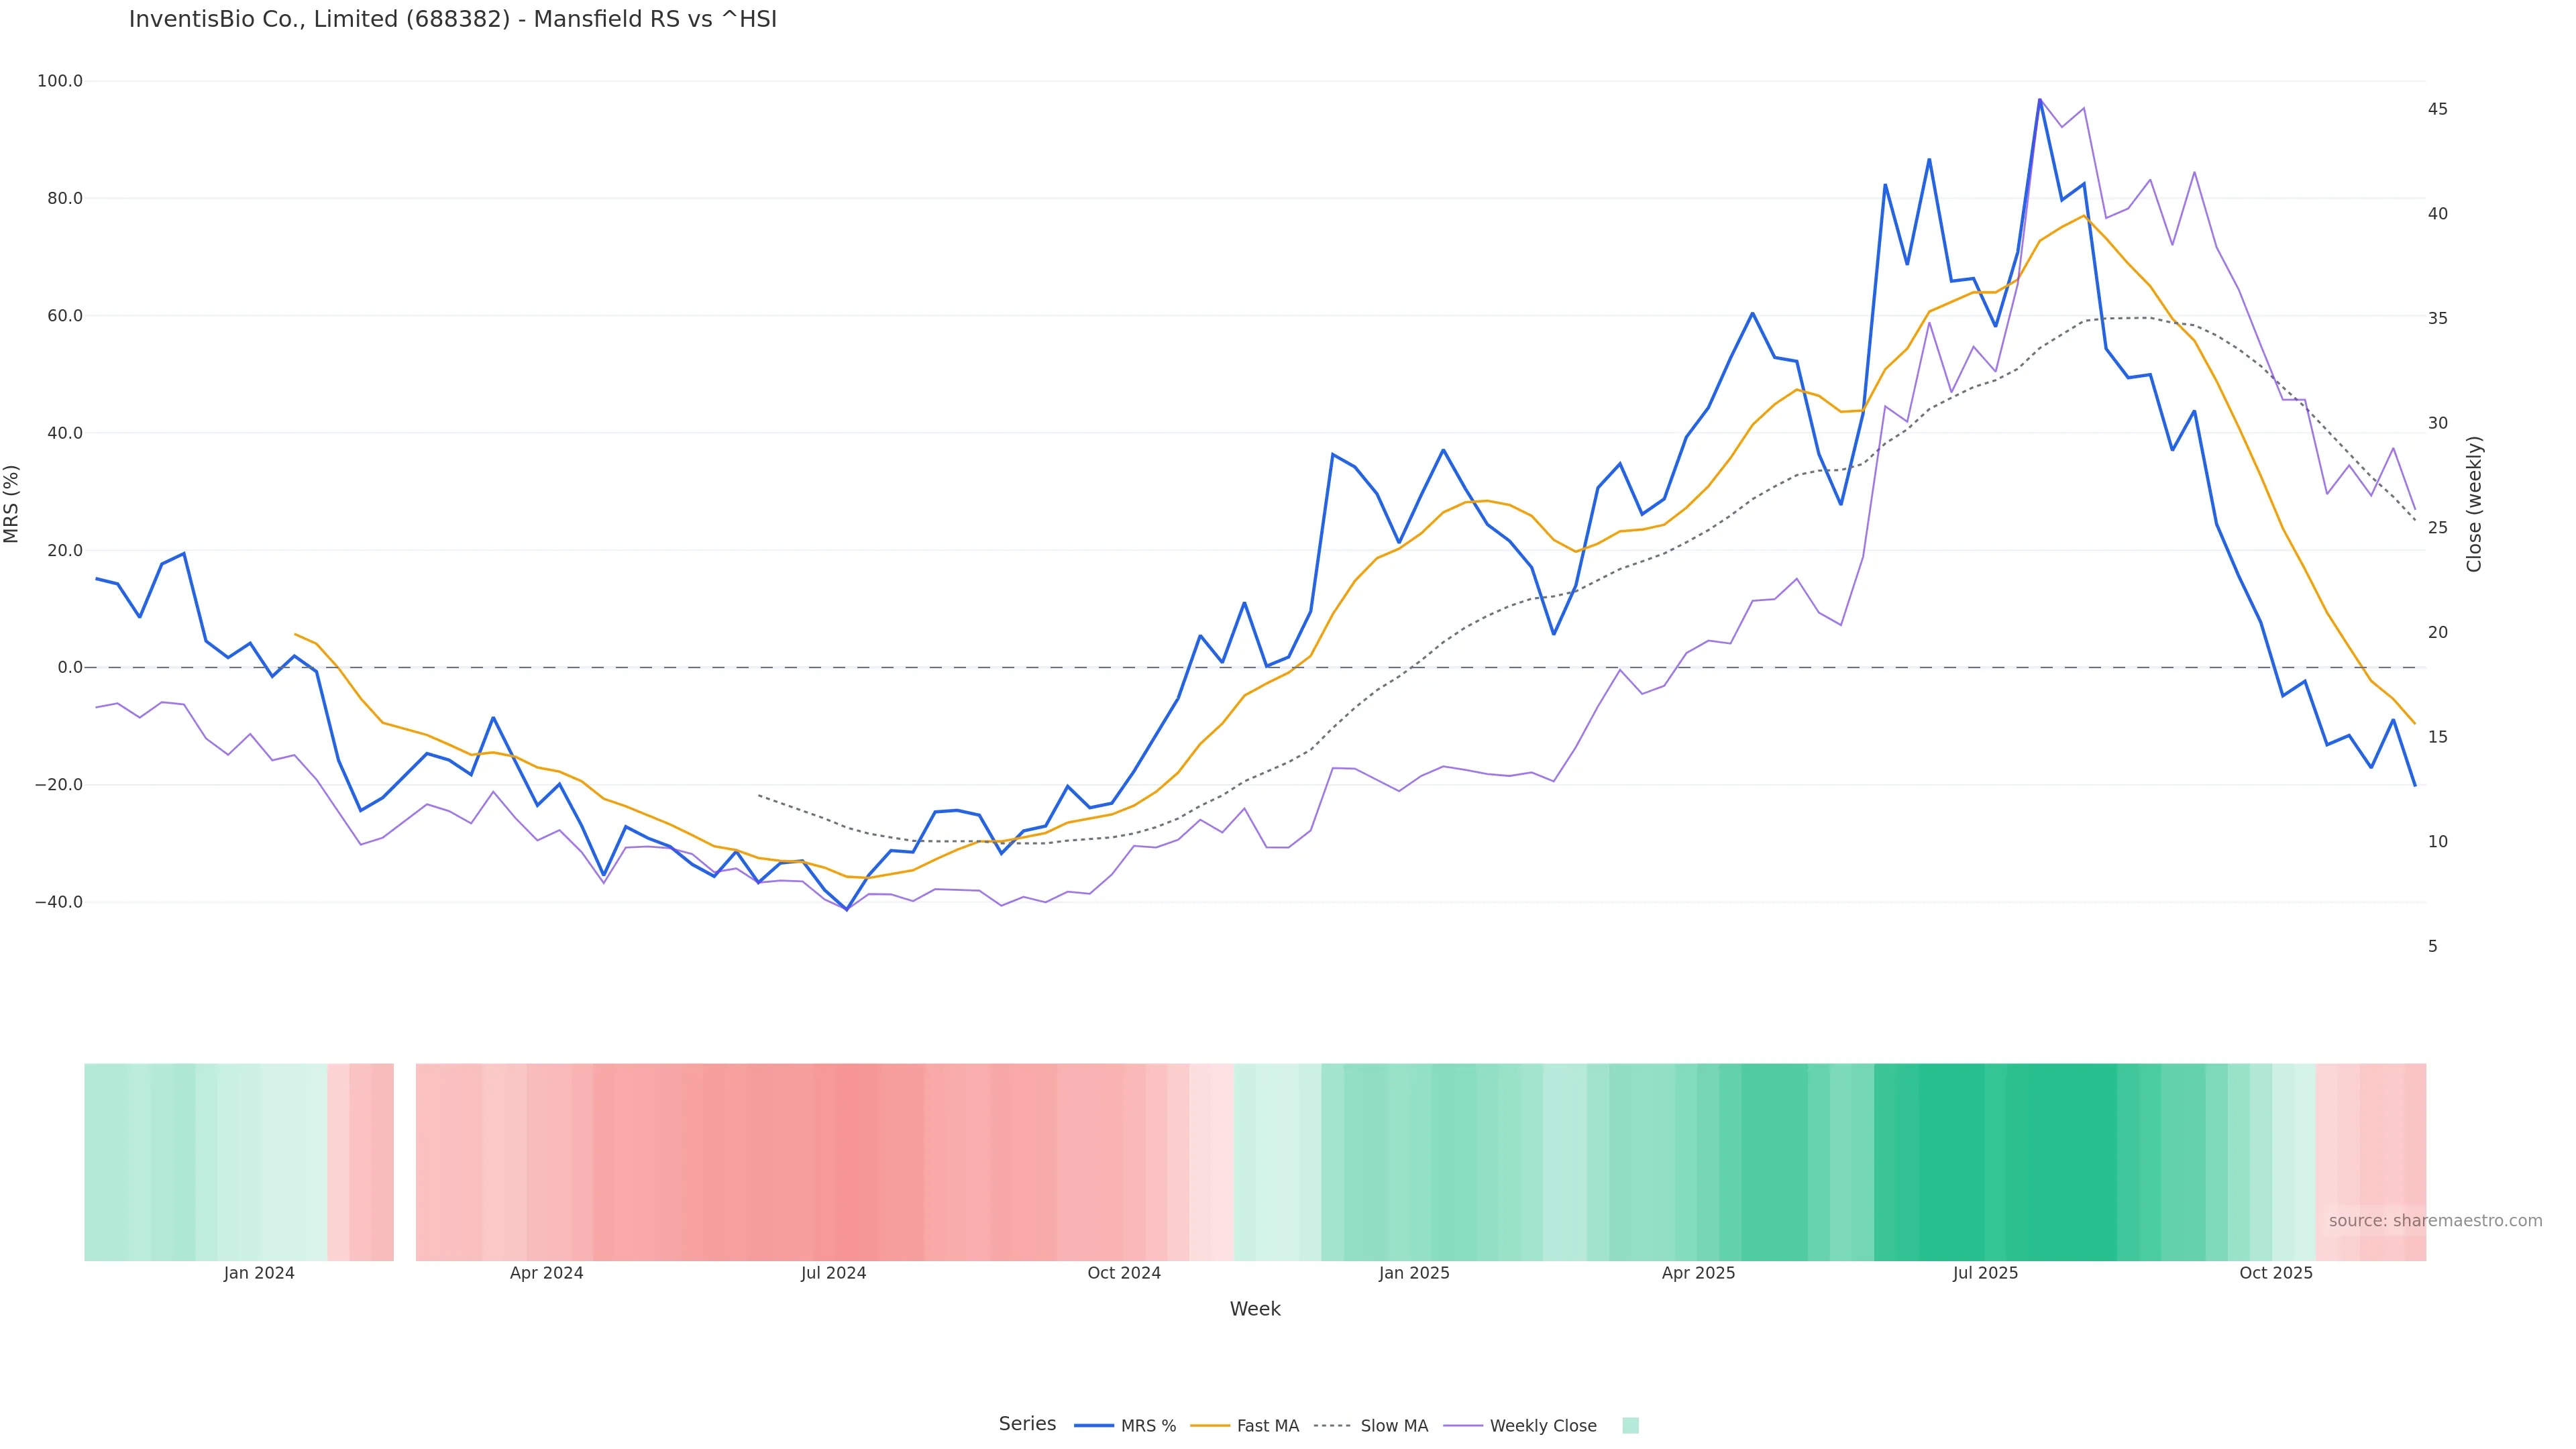2576x1449 pixels.
Task: Click the Close (weekly) right axis title
Action: point(2474,504)
